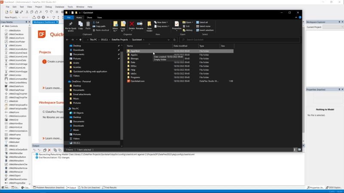
Task: Click Learn more link under Workspace Summary
Action: tap(52, 138)
